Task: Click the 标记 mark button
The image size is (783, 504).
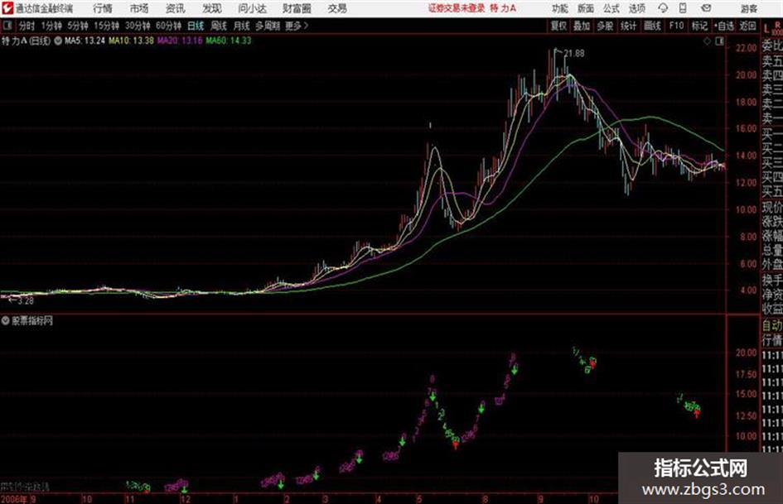Action: coord(699,26)
